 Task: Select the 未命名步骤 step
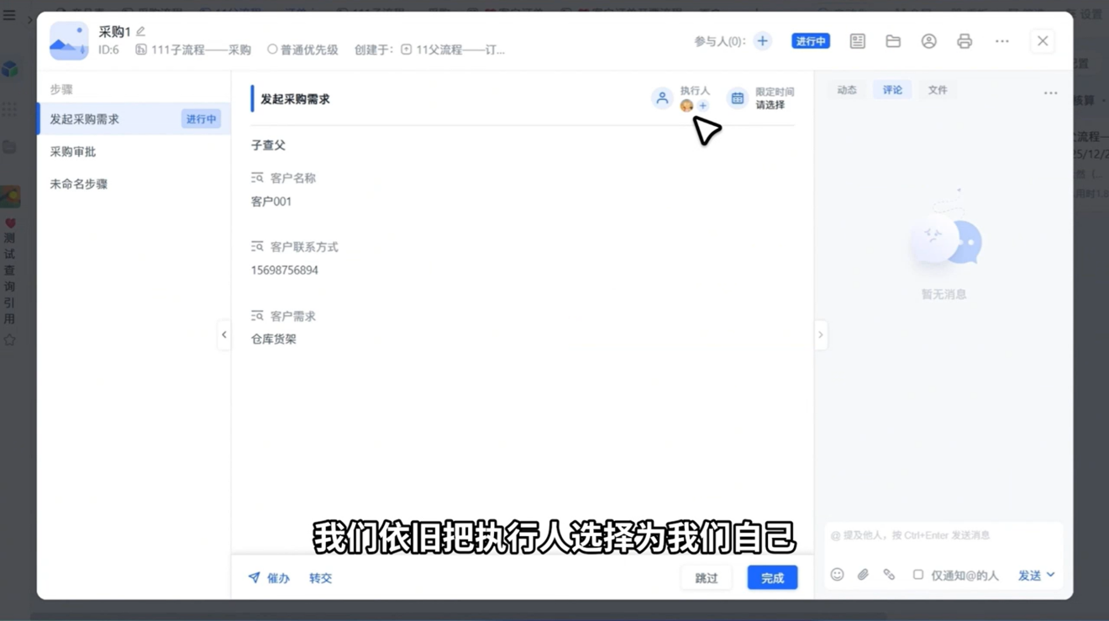point(134,183)
